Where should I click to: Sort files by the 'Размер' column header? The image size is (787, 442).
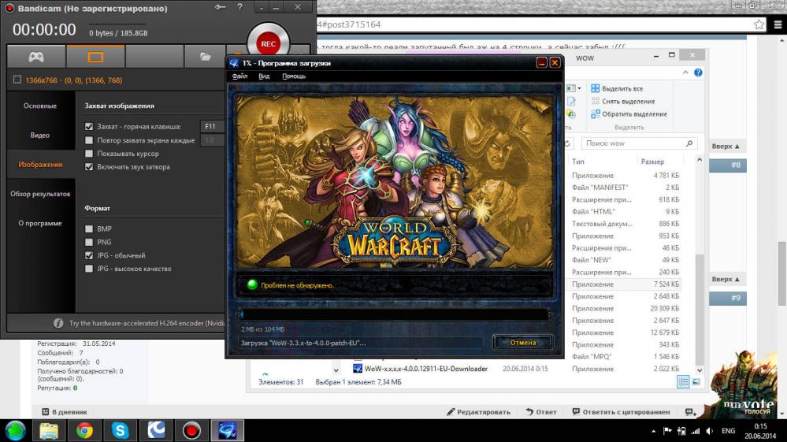pos(652,162)
